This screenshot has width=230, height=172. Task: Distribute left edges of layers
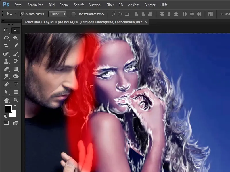point(185,14)
